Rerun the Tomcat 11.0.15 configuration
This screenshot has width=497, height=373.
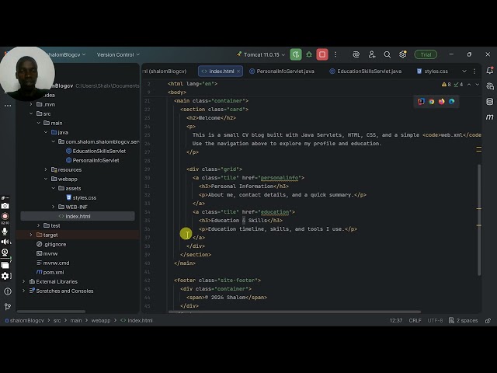(x=296, y=54)
